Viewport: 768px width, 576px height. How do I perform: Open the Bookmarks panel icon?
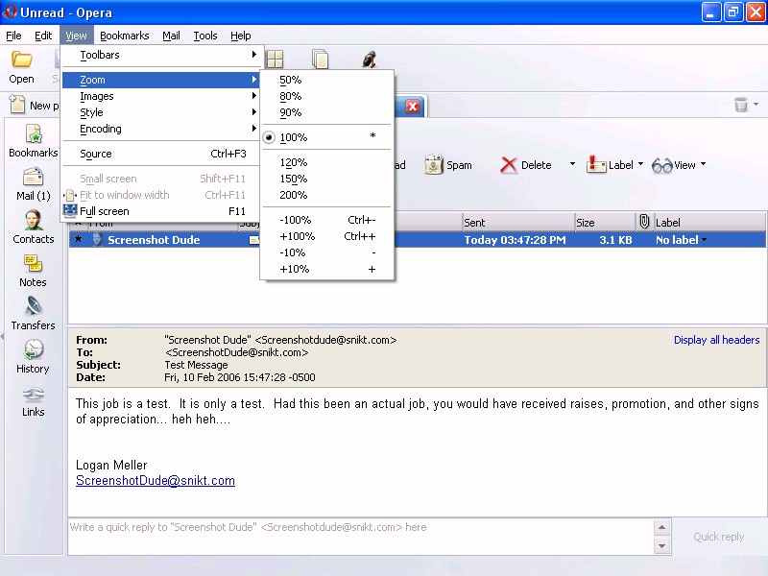pyautogui.click(x=34, y=133)
